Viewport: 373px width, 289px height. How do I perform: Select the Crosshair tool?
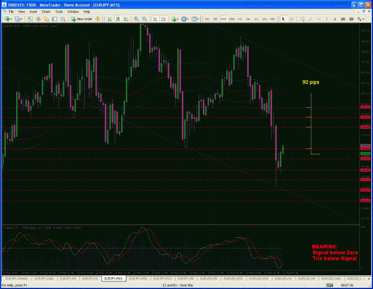click(291, 19)
